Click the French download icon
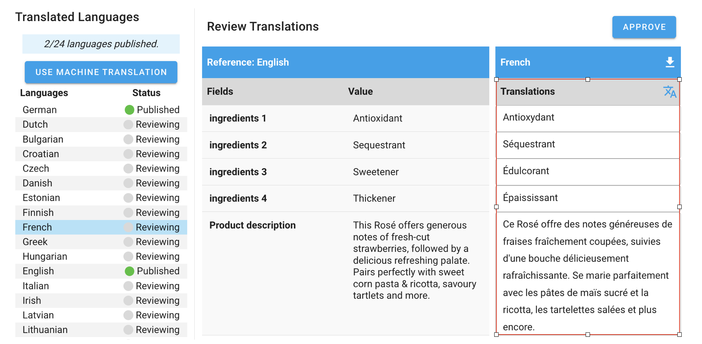The image size is (702, 344). 670,62
